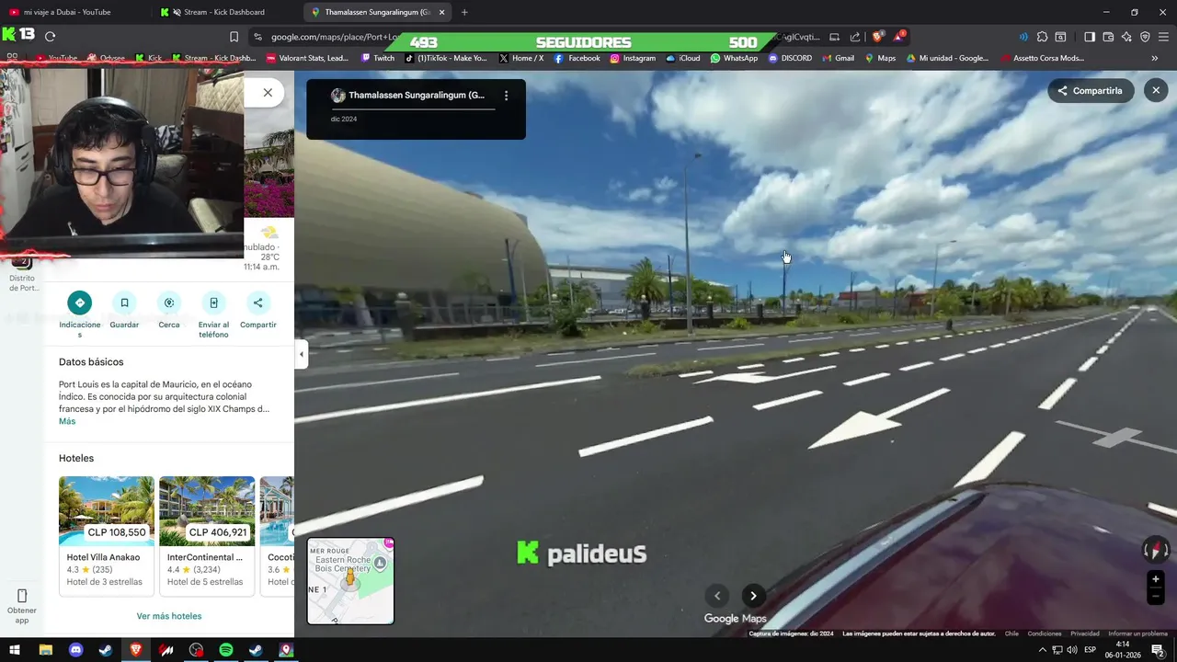
Task: Open the Home / X bookmark
Action: pyautogui.click(x=521, y=58)
